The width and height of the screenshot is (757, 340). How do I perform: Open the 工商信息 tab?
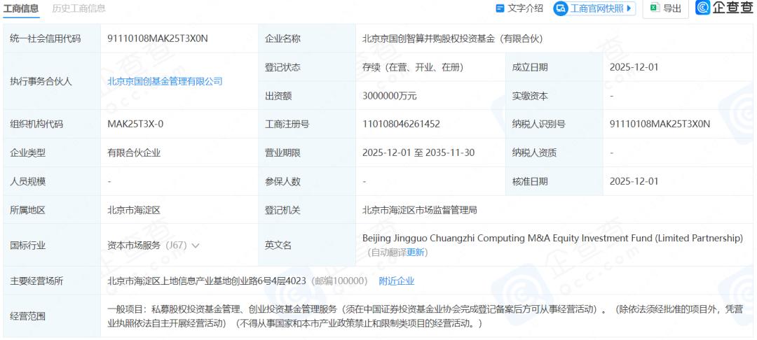coord(21,8)
